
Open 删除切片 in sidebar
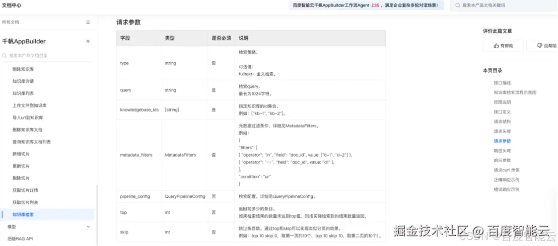[x=21, y=178]
